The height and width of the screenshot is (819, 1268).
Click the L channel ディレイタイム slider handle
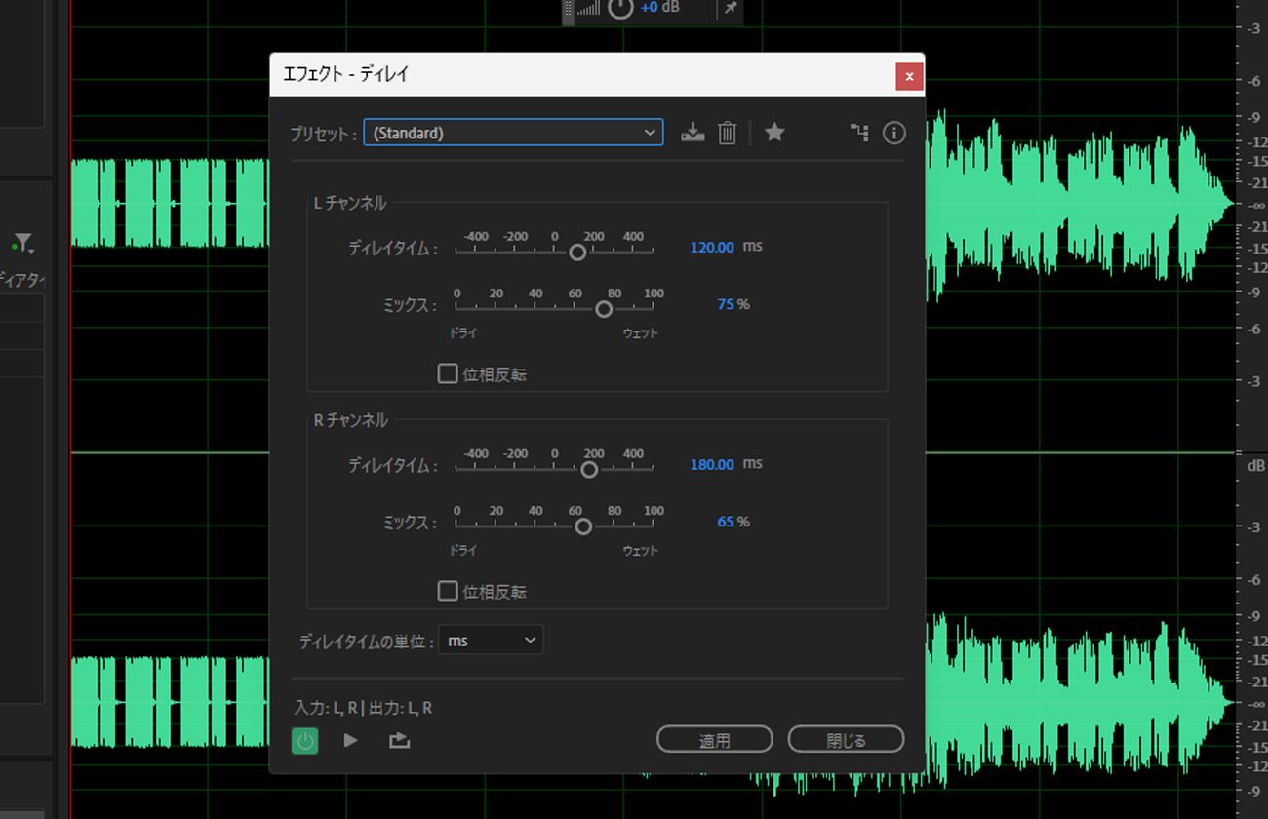[577, 253]
